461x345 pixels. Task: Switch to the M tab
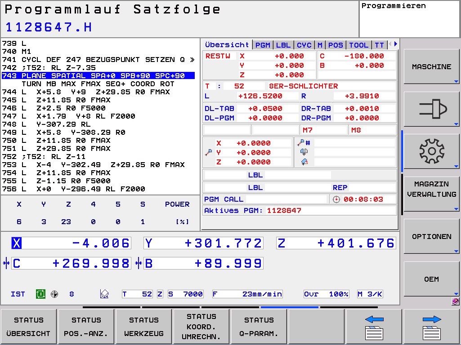click(x=320, y=45)
